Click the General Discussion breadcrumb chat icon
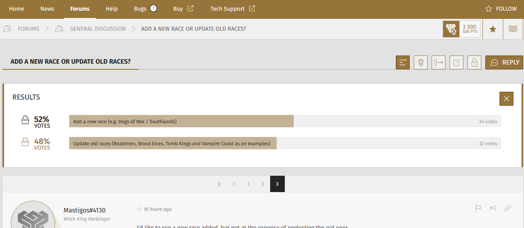This screenshot has width=524, height=228. (59, 29)
